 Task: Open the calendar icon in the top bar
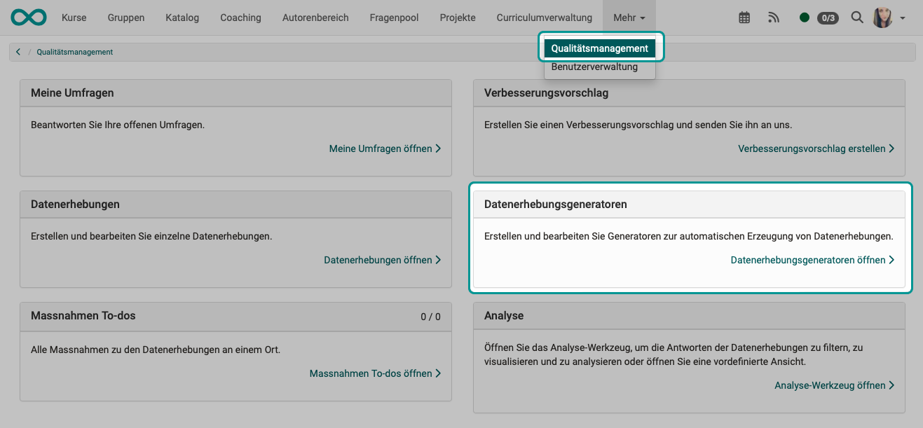(744, 18)
